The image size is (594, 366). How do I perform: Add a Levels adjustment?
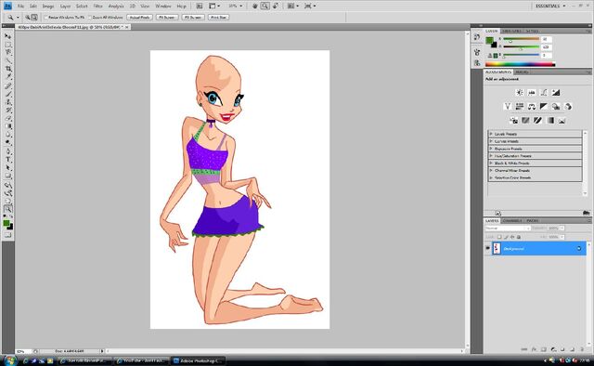532,93
